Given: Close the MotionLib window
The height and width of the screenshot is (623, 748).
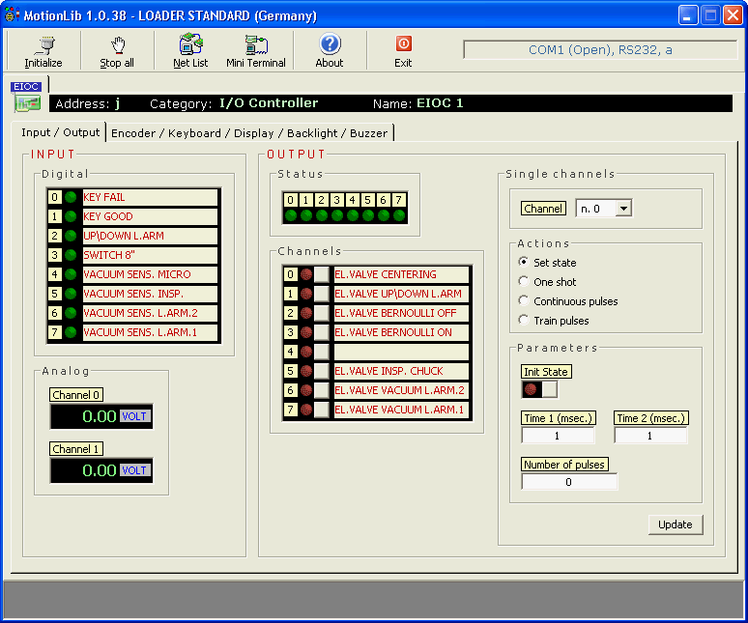Looking at the screenshot, I should tap(733, 15).
